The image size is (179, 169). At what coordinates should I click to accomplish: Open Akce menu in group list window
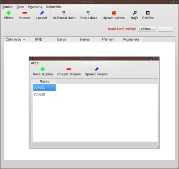[x=35, y=63]
